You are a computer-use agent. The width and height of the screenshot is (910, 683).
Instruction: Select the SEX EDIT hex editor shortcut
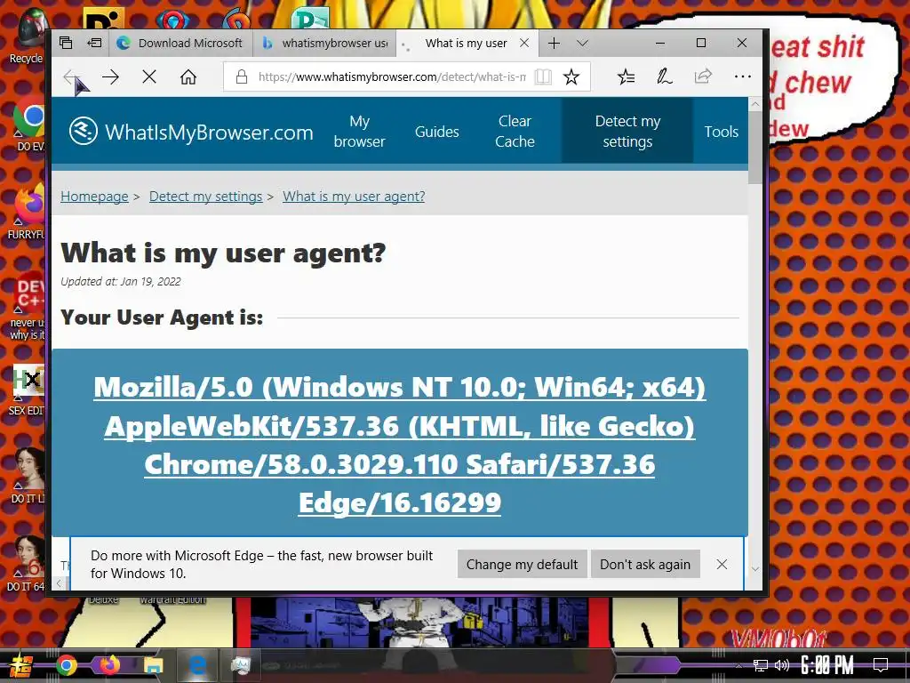tap(26, 390)
